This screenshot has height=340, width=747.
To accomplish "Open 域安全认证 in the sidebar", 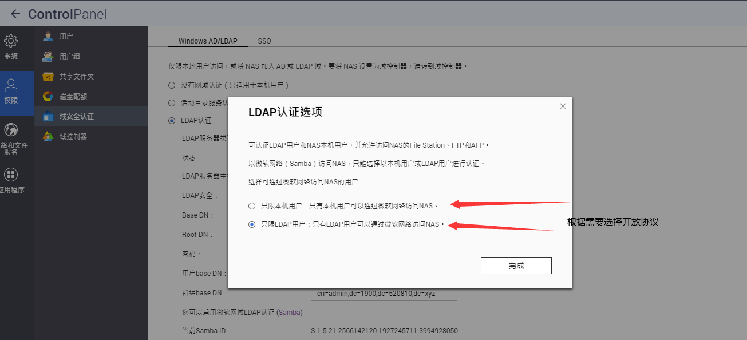I will pos(76,117).
